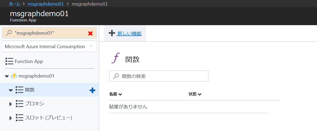Click the purple f function icon
Screen dimensions: 317x131
point(116,58)
